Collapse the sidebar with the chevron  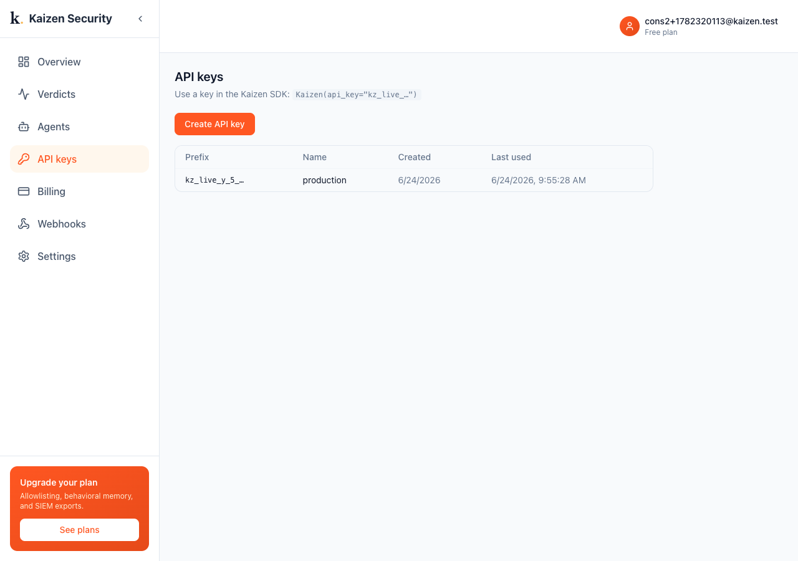tap(140, 19)
